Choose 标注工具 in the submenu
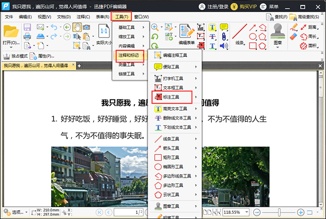 point(175,97)
